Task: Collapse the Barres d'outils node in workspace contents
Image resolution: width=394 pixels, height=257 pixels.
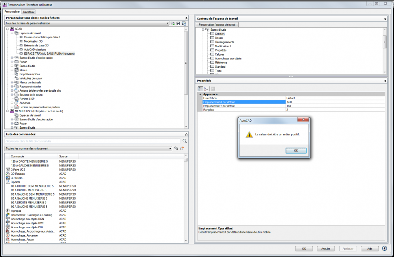Action: [203, 30]
